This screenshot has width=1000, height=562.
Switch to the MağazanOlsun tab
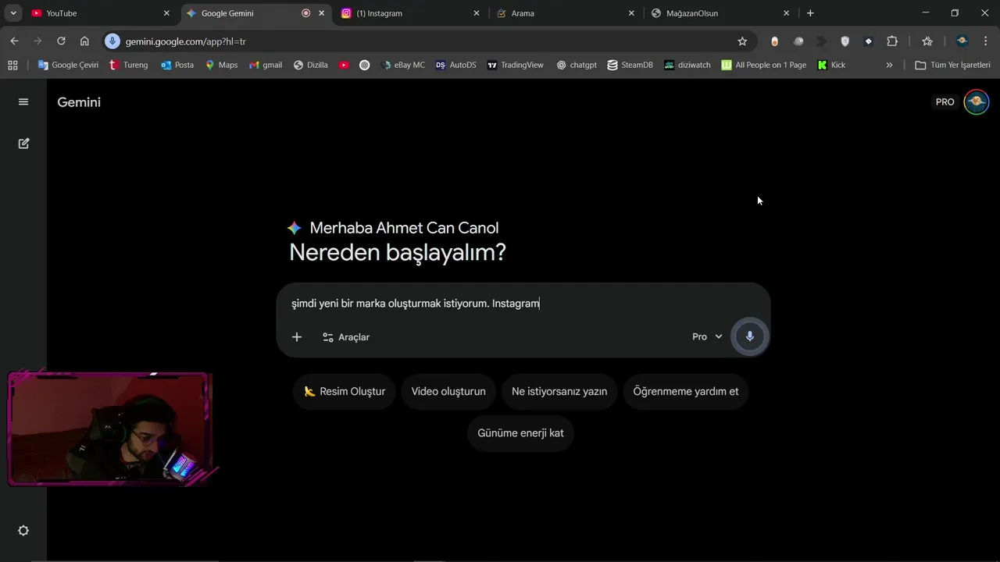coord(720,13)
